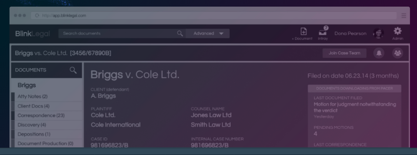
Task: Open the browser hamburger menu
Action: [404, 16]
